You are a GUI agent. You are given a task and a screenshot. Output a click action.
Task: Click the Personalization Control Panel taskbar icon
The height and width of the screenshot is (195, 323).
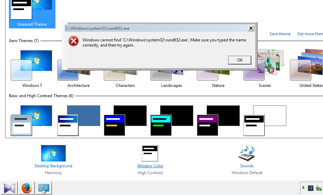point(44,188)
